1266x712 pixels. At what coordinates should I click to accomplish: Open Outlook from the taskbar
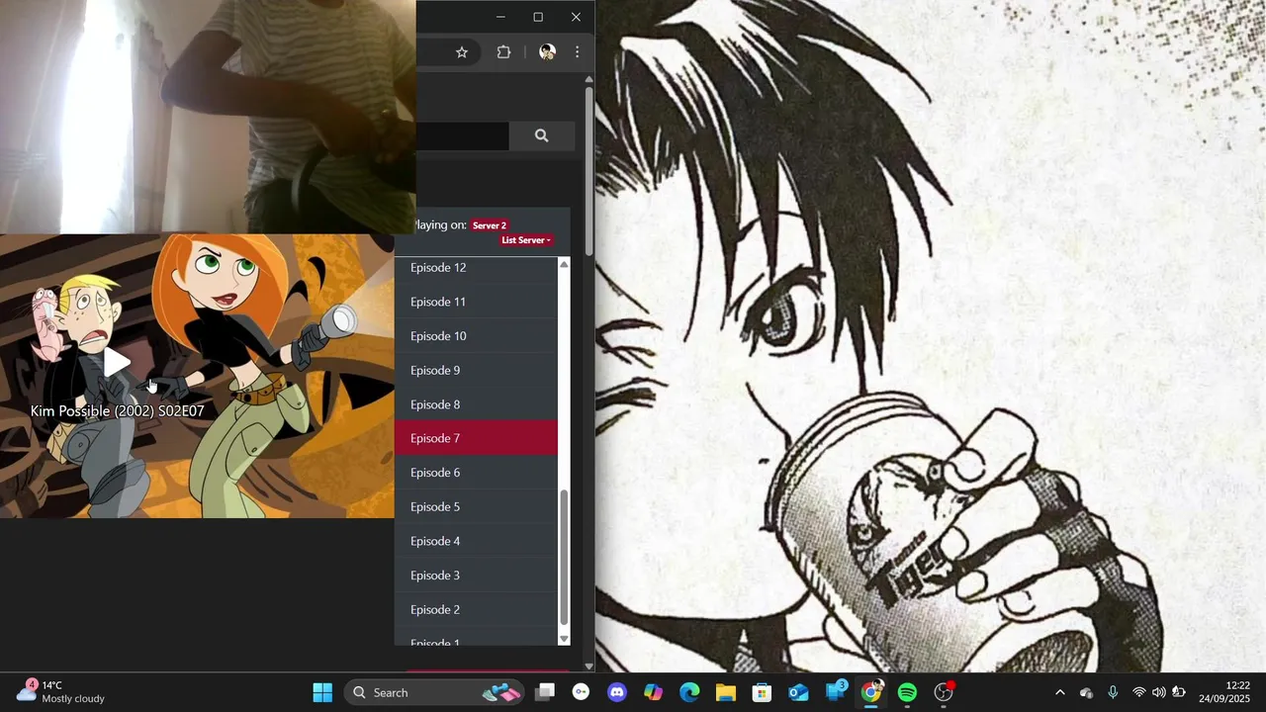[x=798, y=692]
